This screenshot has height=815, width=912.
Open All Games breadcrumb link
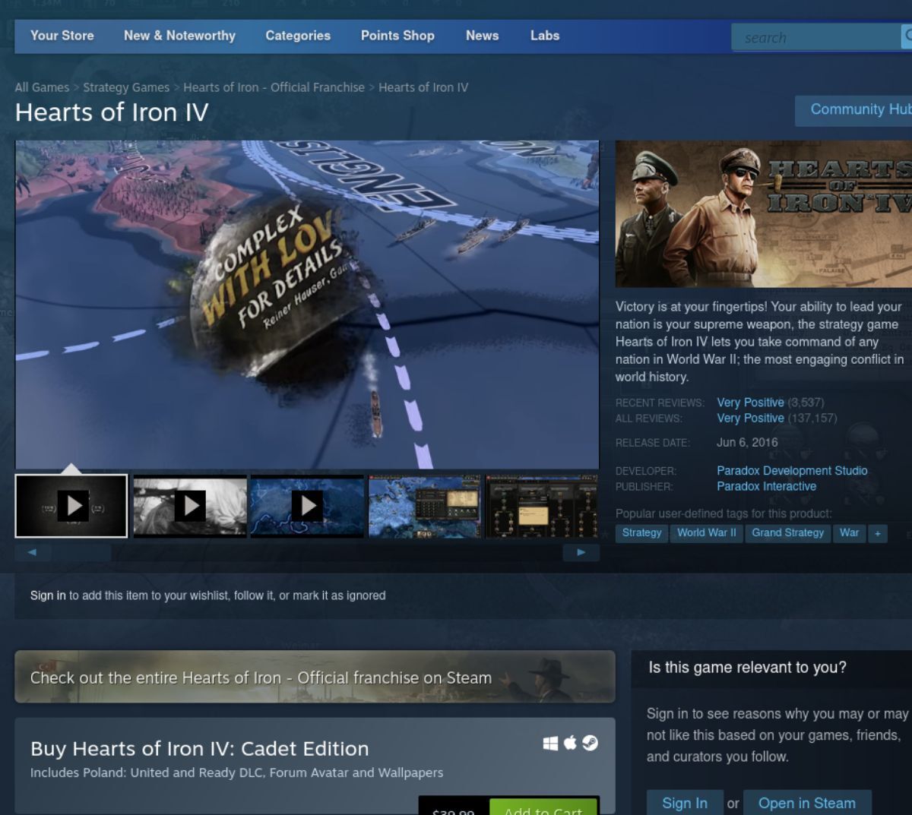[x=42, y=87]
